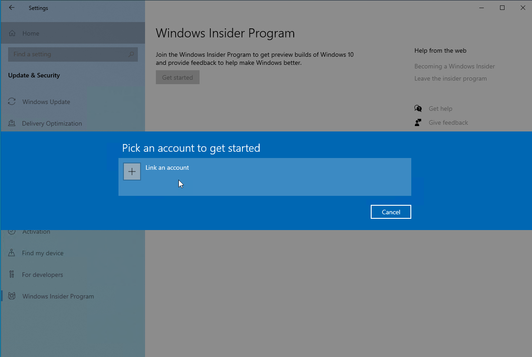Click the Delivery Optimization icon
Viewport: 532px width, 357px height.
[x=12, y=123]
